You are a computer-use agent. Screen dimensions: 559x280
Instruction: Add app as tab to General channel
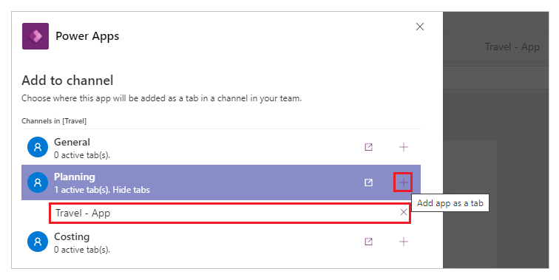(404, 147)
